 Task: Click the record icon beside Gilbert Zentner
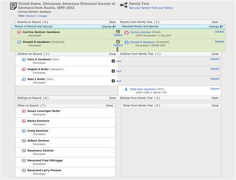pos(24,141)
